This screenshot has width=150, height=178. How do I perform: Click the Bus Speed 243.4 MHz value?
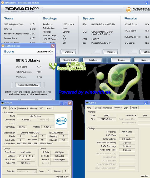[26, 160]
